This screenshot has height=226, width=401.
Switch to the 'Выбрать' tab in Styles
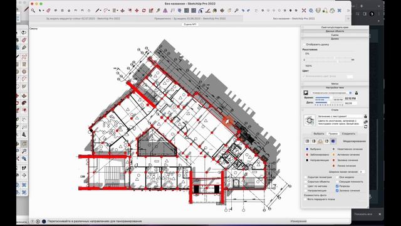319,134
